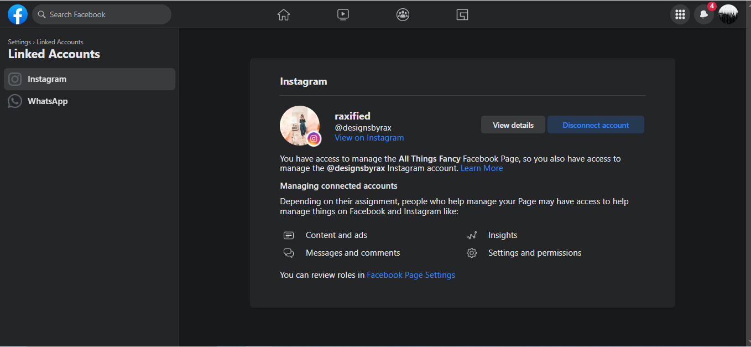Open the View on Instagram link
Image resolution: width=751 pixels, height=347 pixels.
369,138
